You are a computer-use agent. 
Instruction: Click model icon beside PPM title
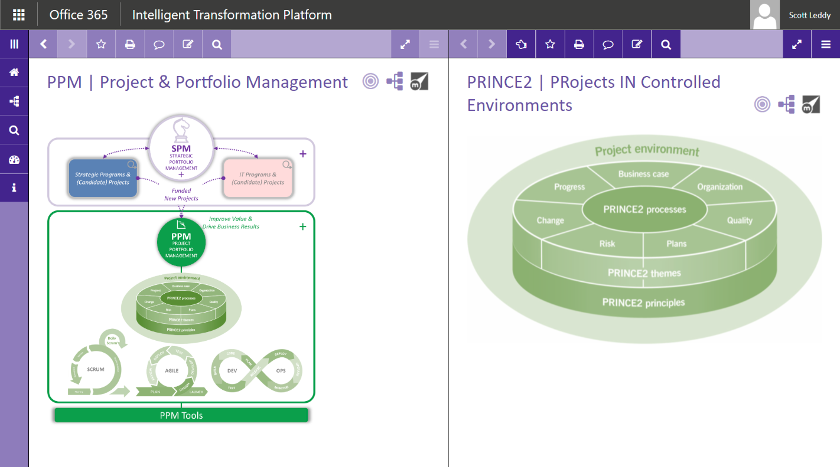(419, 81)
